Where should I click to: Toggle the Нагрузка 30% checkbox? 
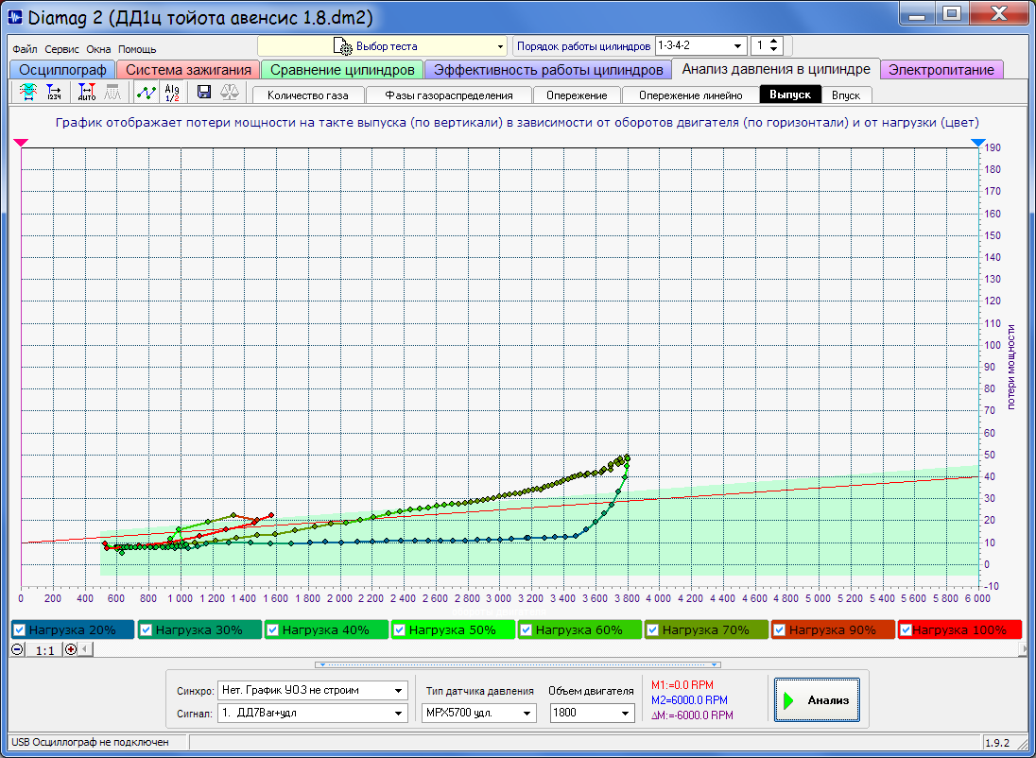tap(146, 629)
